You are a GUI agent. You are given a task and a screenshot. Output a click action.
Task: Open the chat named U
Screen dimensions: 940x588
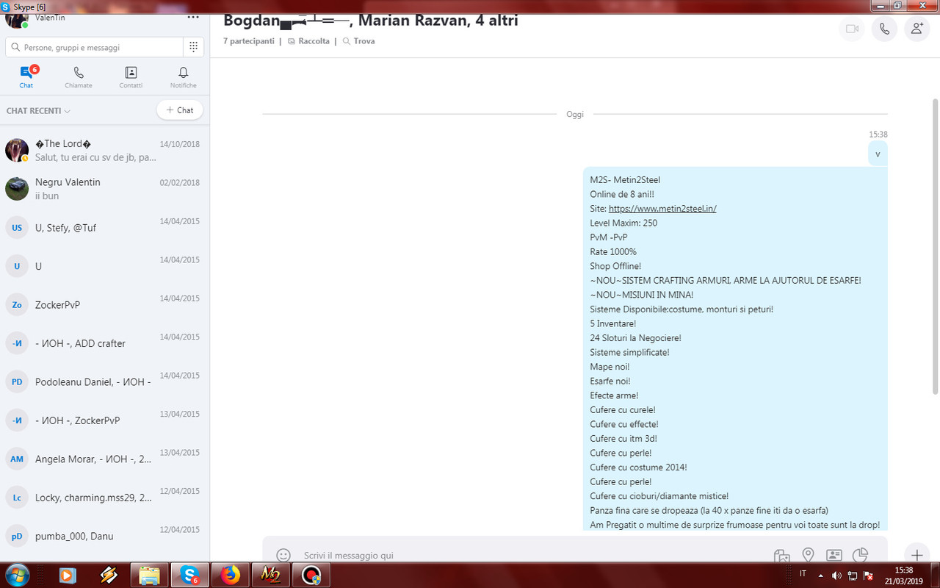(x=104, y=266)
